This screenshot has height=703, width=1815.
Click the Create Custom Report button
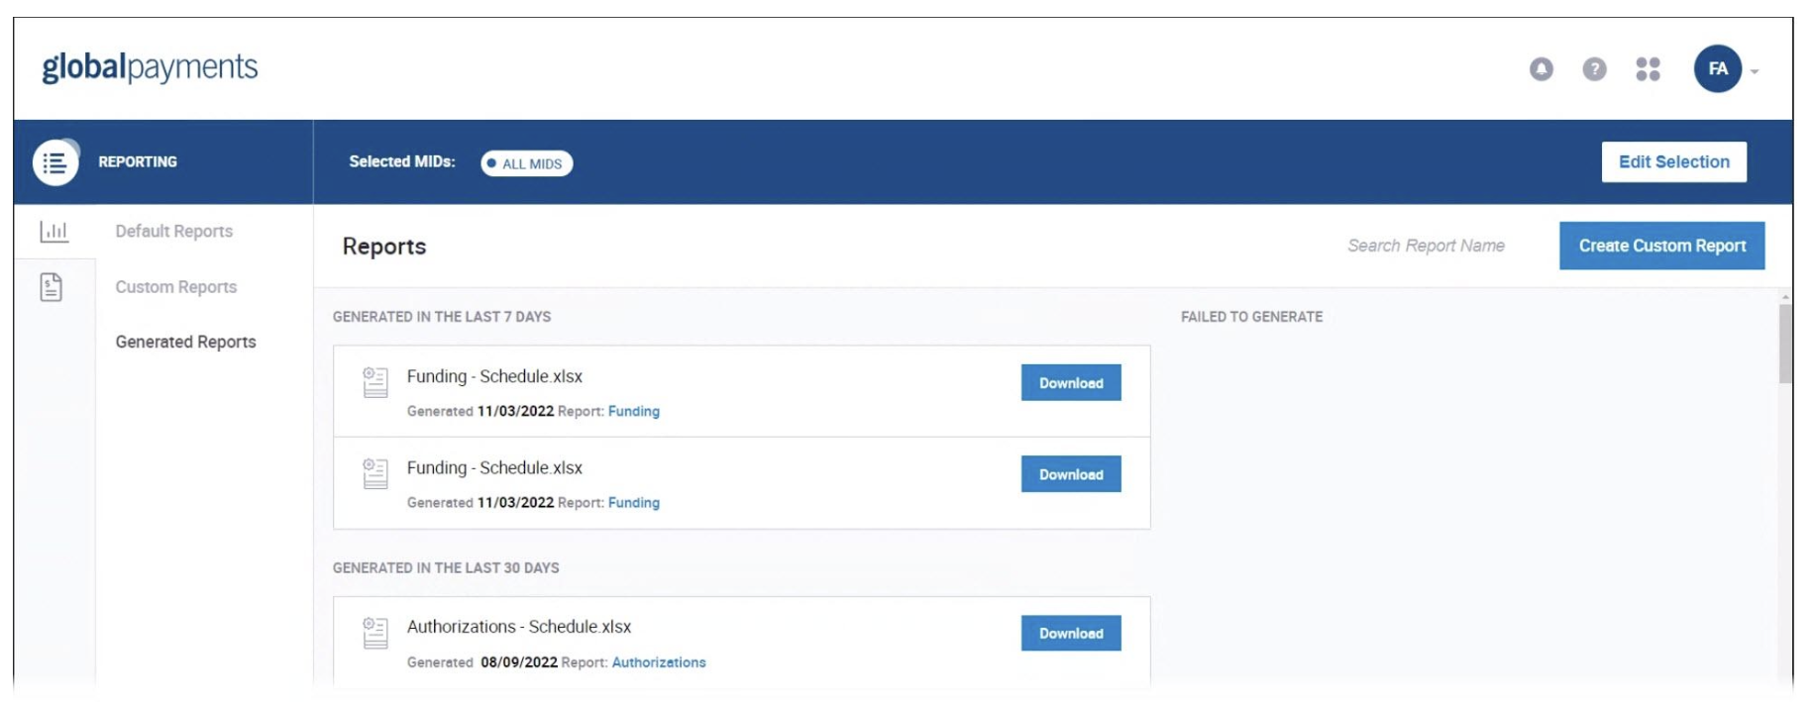(x=1661, y=246)
